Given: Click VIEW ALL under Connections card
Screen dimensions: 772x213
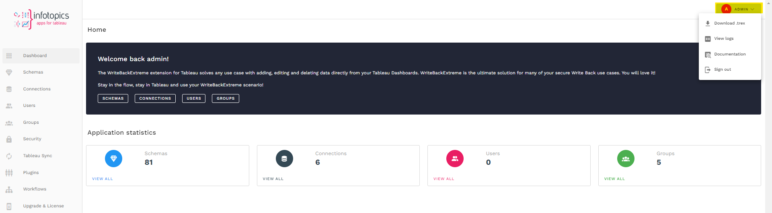Looking at the screenshot, I should (x=273, y=179).
